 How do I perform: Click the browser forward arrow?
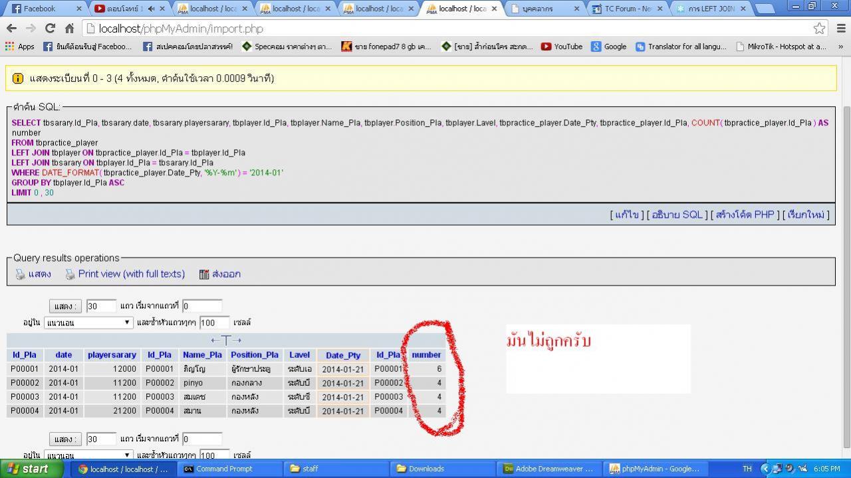point(31,29)
